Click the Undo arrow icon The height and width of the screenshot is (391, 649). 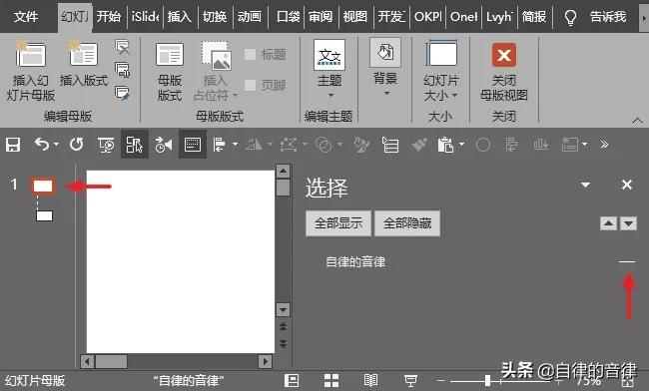coord(41,145)
